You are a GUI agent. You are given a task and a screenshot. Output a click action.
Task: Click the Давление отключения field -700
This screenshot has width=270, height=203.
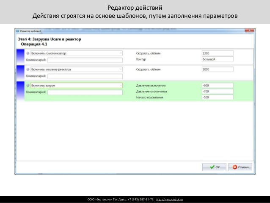pyautogui.click(x=218, y=91)
